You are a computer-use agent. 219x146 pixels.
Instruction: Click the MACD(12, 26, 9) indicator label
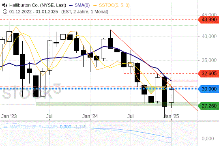click(x=26, y=127)
